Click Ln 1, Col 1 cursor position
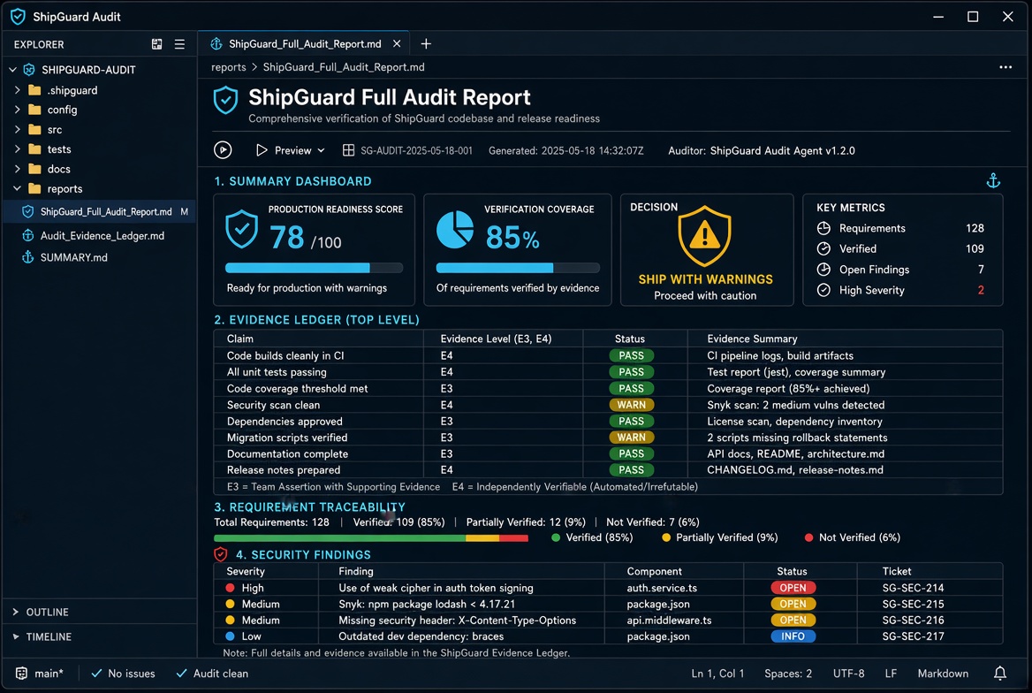 tap(717, 674)
